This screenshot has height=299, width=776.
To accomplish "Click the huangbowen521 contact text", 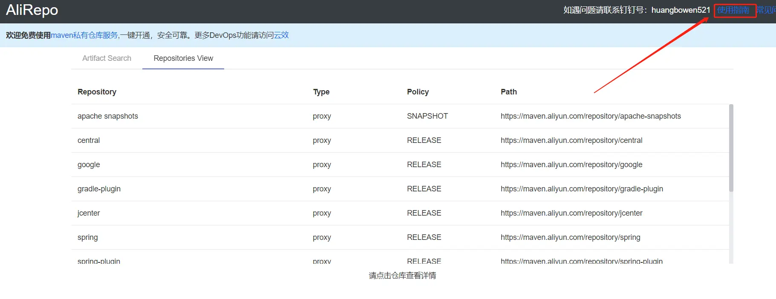I will pos(681,10).
